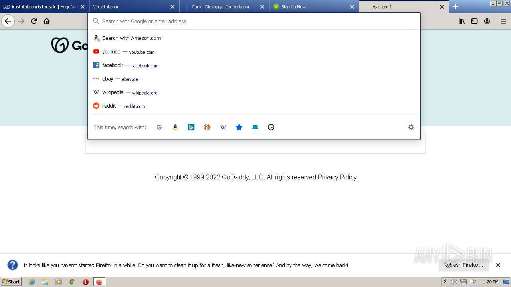511x287 pixels.
Task: Launch Internet Explorer from taskbar
Action: 32,282
